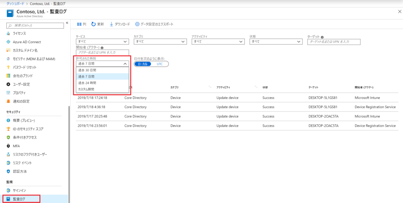
Task: Click the Azure Active Directory header icon
Action: click(10, 14)
